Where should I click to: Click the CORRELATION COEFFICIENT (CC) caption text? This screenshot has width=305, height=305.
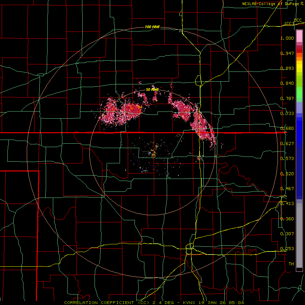[106, 303]
